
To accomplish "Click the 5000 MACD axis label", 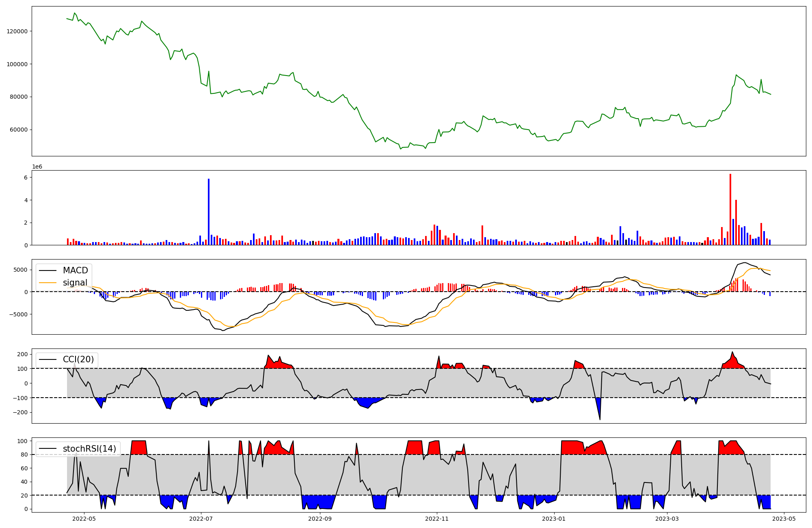I will click(x=20, y=270).
